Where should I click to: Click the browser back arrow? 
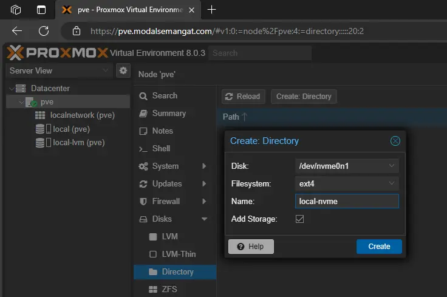(x=17, y=31)
